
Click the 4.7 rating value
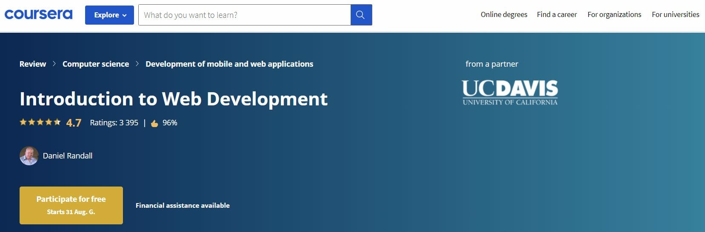[74, 123]
